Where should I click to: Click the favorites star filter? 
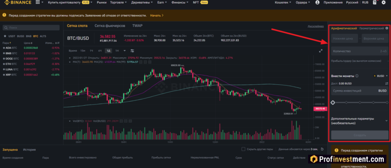[x=5, y=36]
